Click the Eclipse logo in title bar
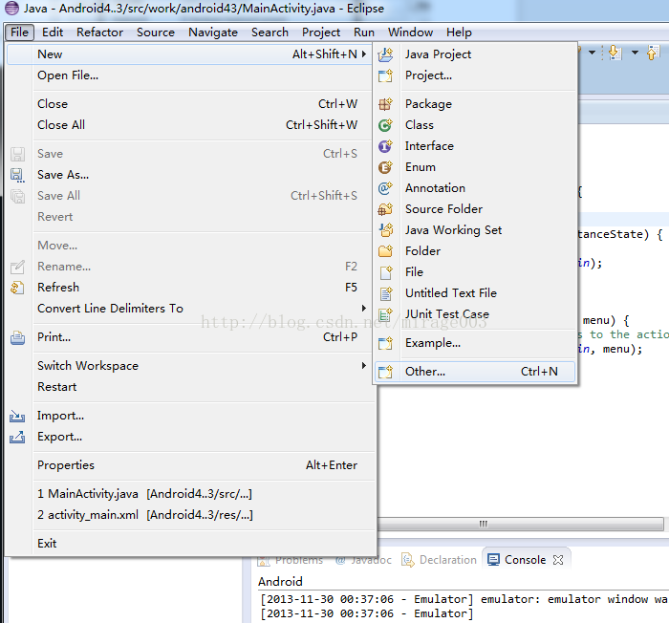The height and width of the screenshot is (623, 669). click(11, 8)
